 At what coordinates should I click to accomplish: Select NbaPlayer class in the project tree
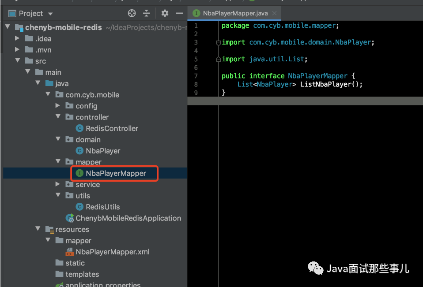pos(103,151)
